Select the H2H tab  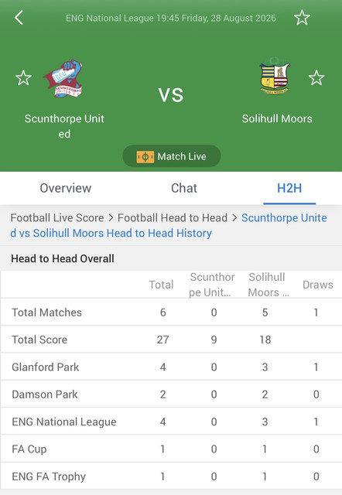coord(289,188)
